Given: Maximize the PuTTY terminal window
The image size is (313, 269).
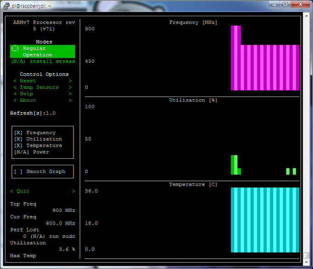Looking at the screenshot, I should point(285,4).
